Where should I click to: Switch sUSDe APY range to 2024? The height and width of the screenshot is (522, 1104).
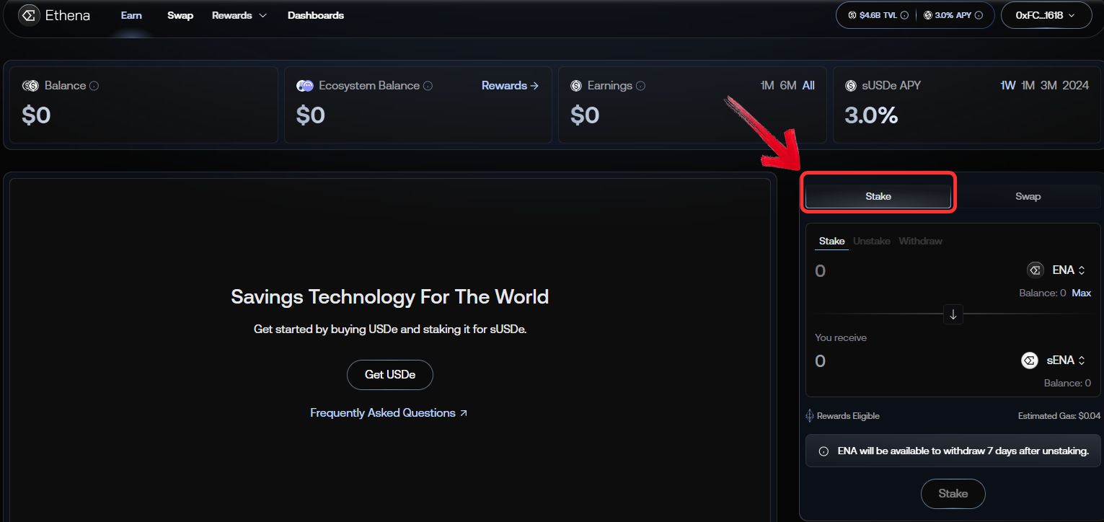point(1076,86)
